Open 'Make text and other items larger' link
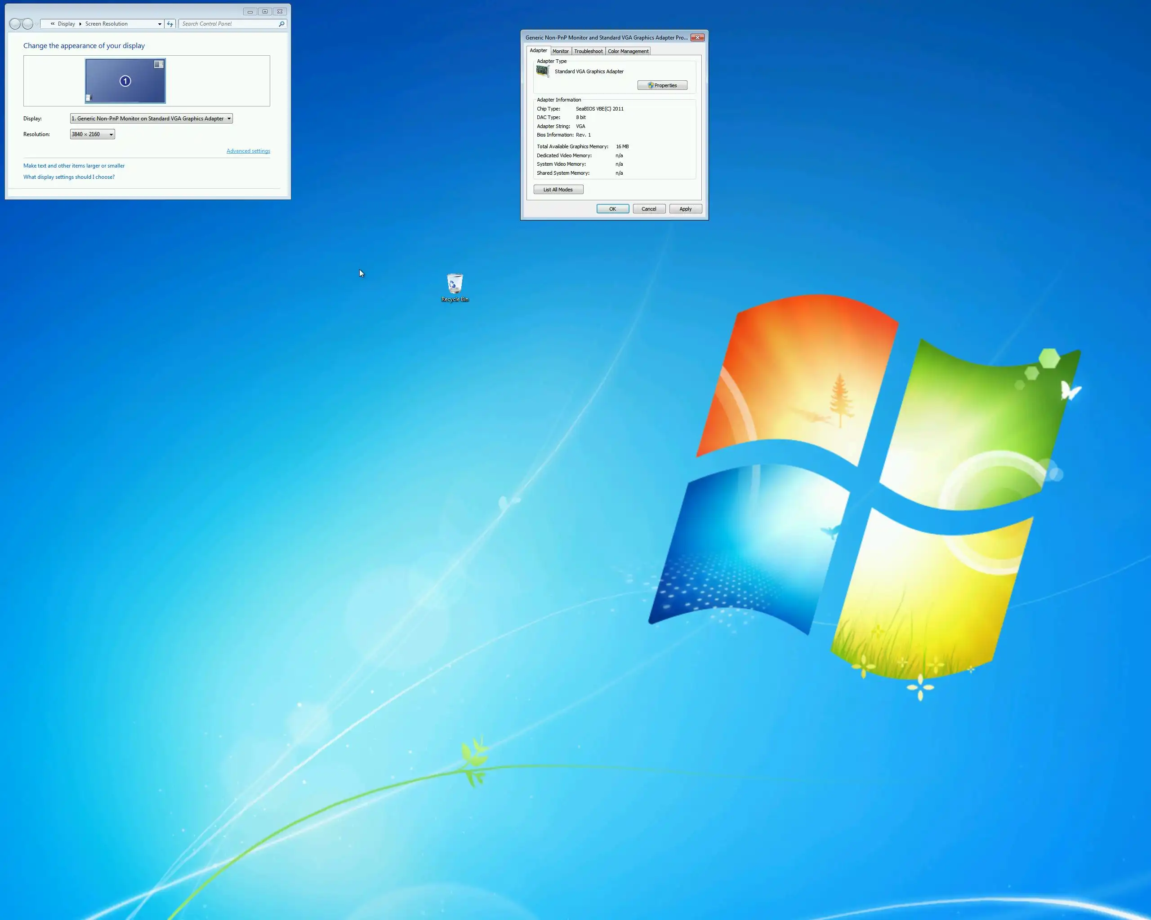The image size is (1151, 920). coord(74,166)
